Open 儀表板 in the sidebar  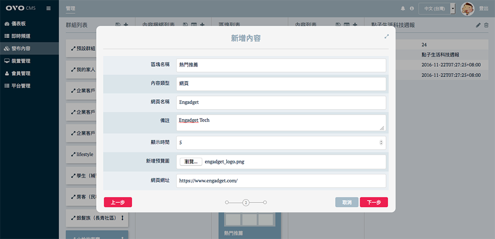[21, 24]
